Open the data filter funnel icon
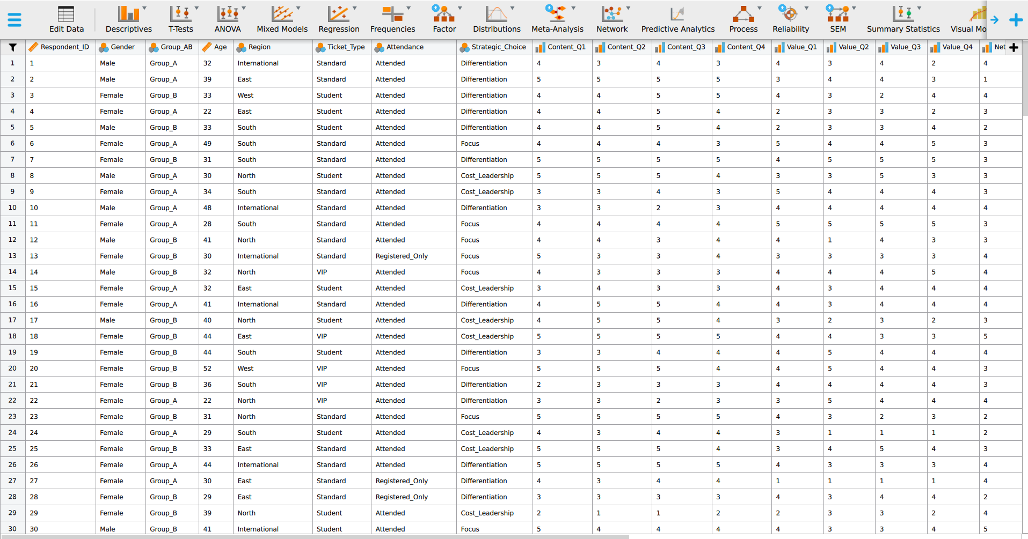1028x539 pixels. 13,47
